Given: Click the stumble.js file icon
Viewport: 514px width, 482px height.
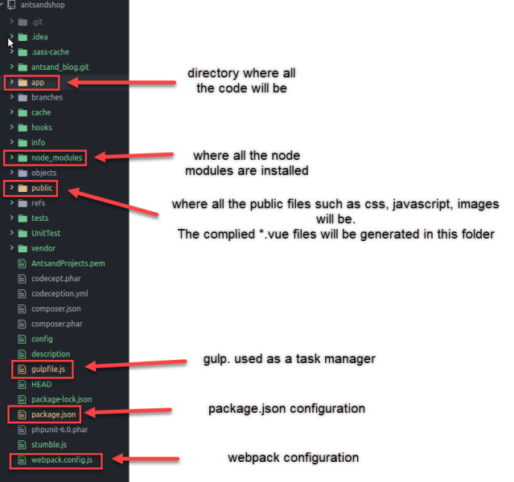Looking at the screenshot, I should (x=22, y=445).
